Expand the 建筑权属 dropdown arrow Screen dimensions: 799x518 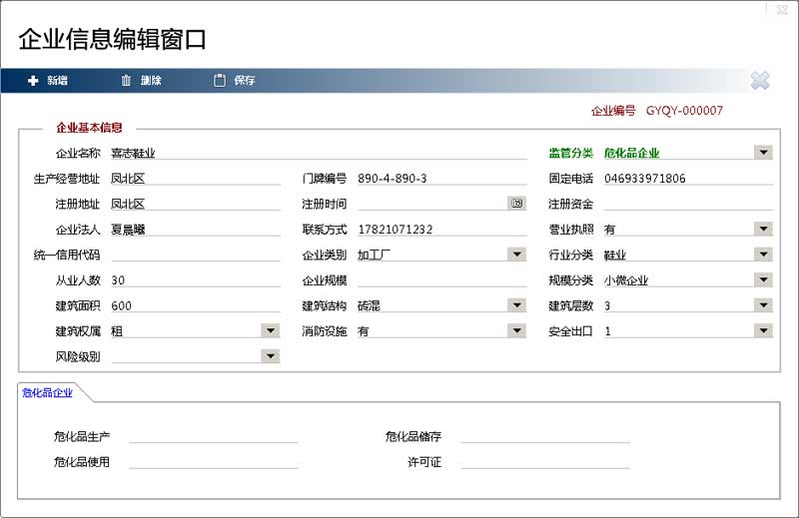pyautogui.click(x=270, y=330)
